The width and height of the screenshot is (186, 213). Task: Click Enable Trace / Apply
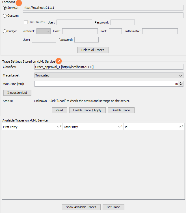(x=87, y=110)
